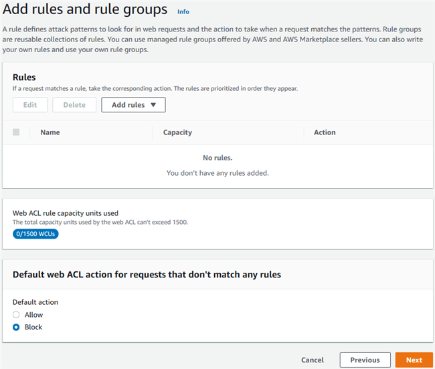Screen dimensions: 435x369
Task: Click the "Add rules and rule groups" heading
Action: [x=85, y=10]
